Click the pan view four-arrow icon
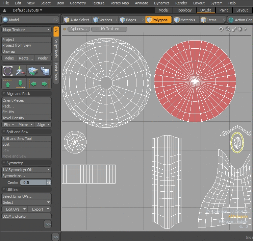The image size is (253, 241). point(221,29)
